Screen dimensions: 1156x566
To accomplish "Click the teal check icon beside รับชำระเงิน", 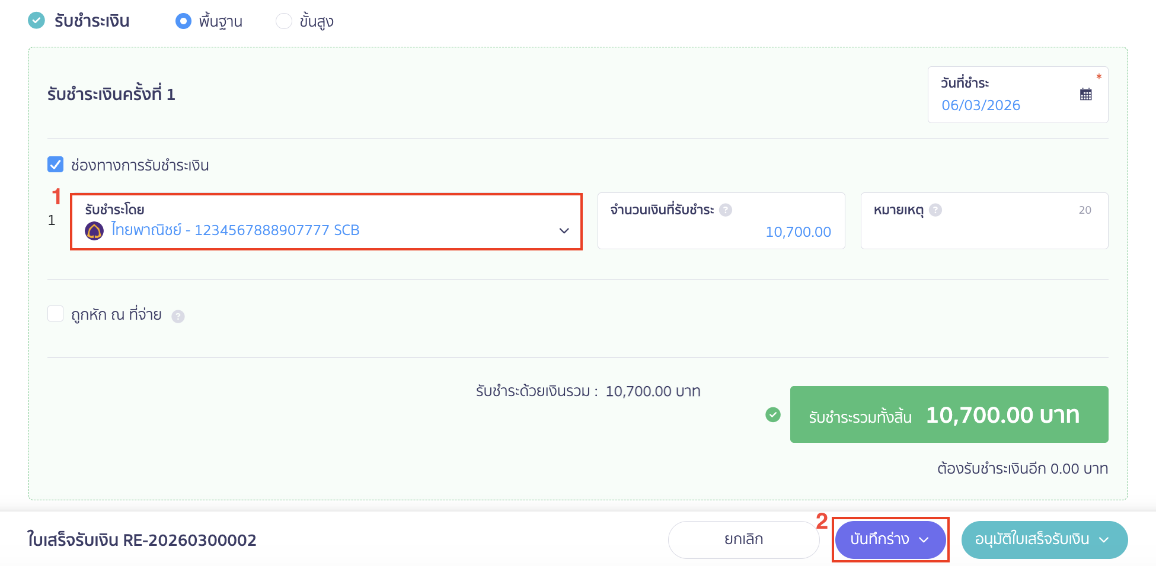I will click(37, 21).
